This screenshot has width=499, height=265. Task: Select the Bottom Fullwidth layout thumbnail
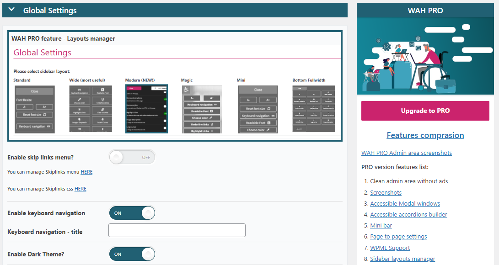[314, 109]
